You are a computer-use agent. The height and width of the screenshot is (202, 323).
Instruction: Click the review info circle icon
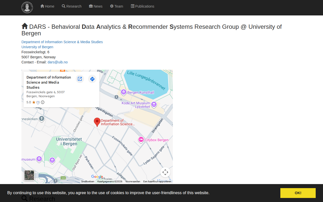(x=43, y=102)
